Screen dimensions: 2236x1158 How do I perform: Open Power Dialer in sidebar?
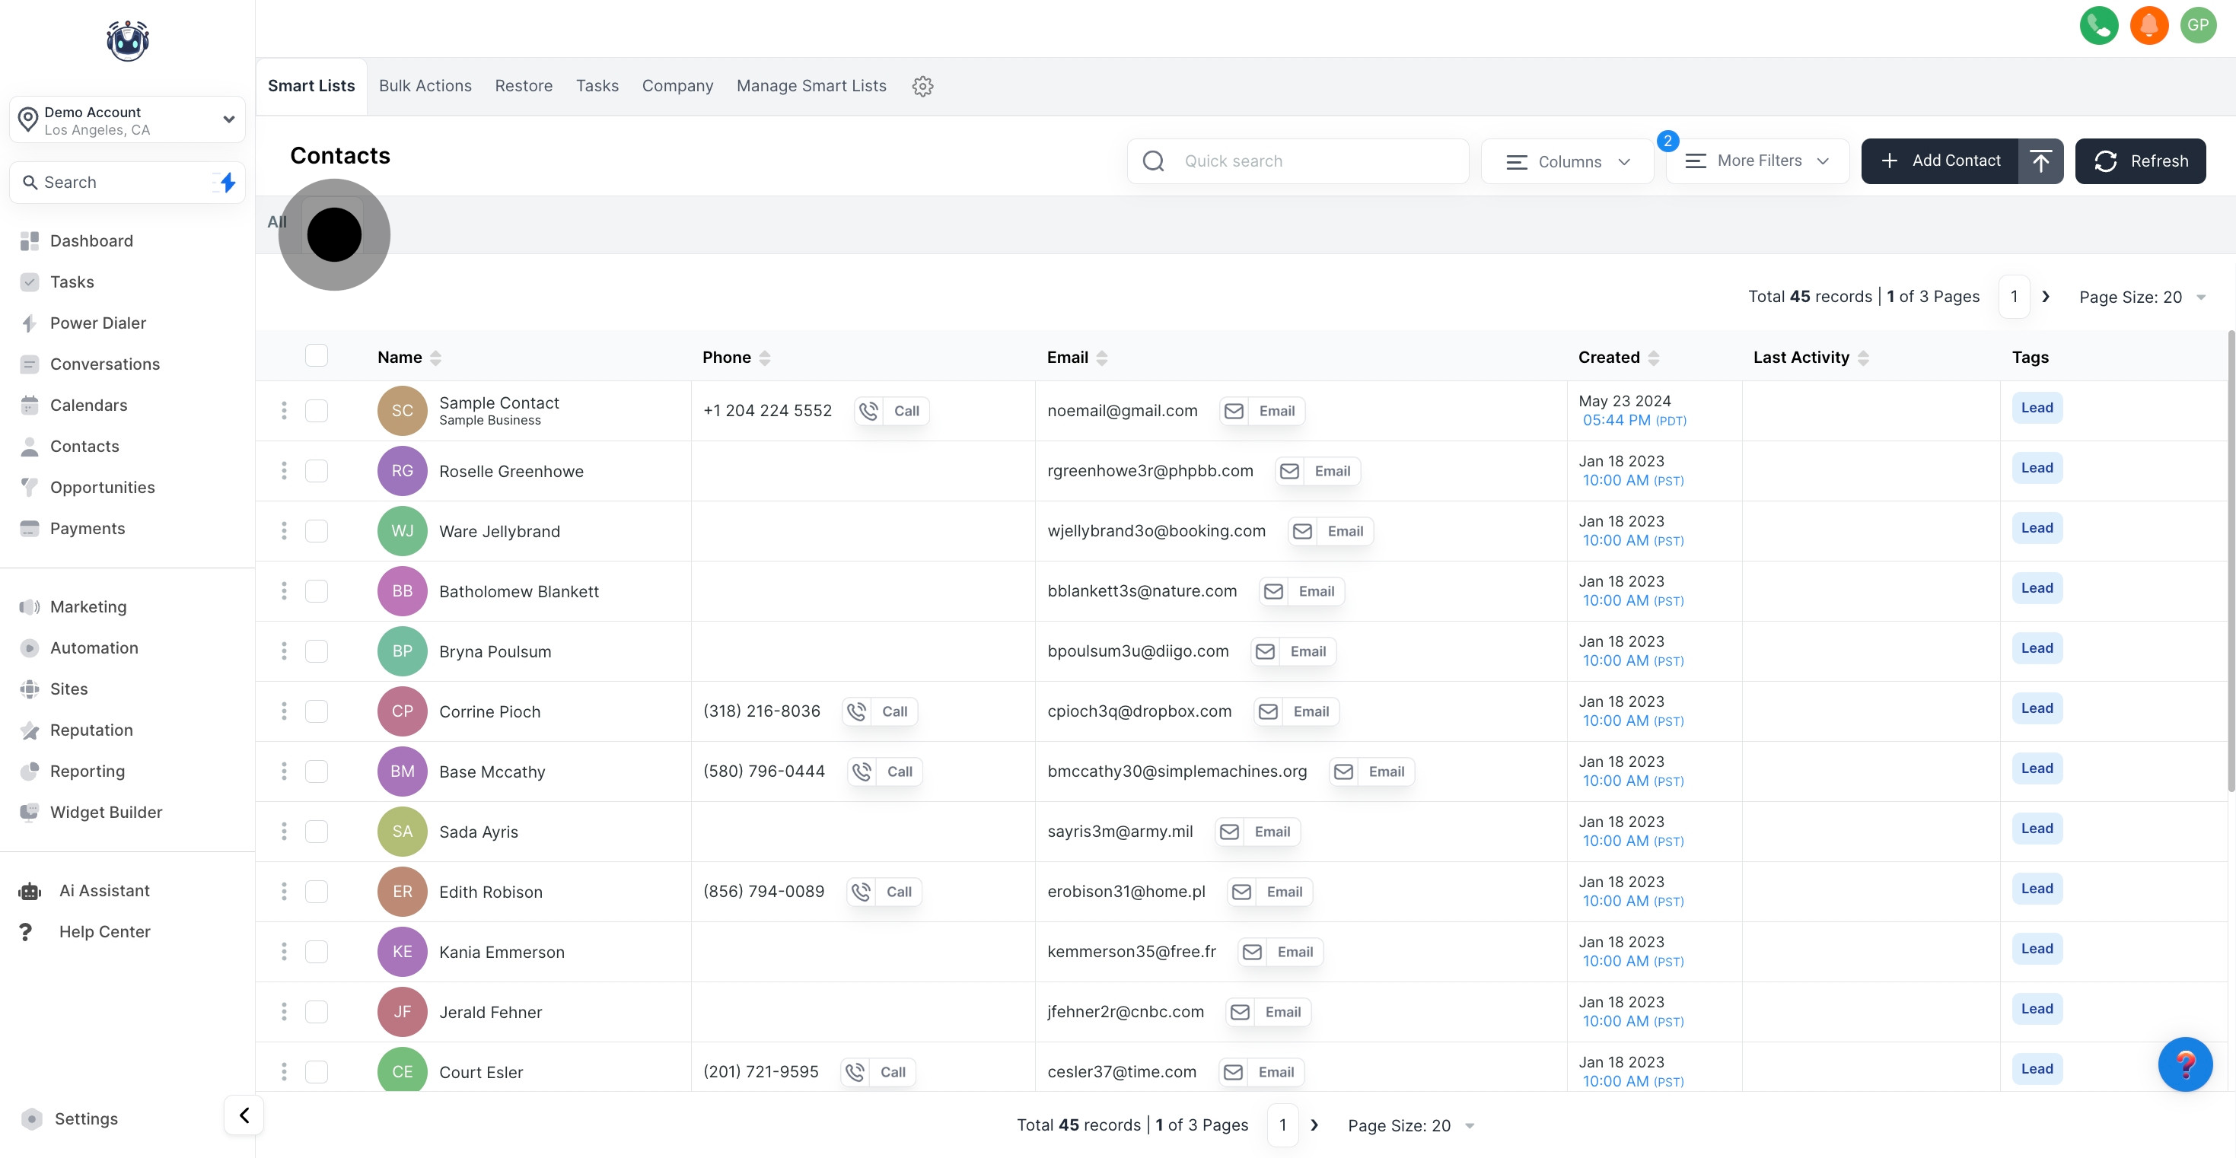click(98, 323)
